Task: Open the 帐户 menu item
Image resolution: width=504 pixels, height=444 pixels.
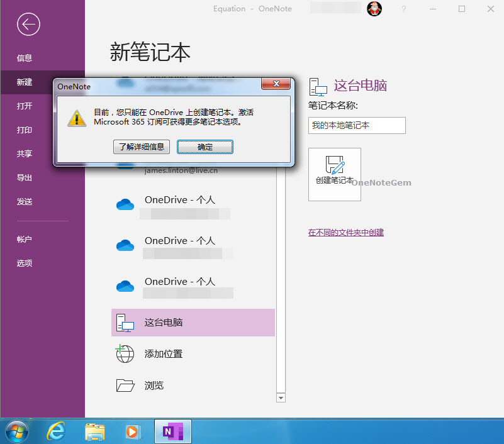Action: pyautogui.click(x=25, y=240)
